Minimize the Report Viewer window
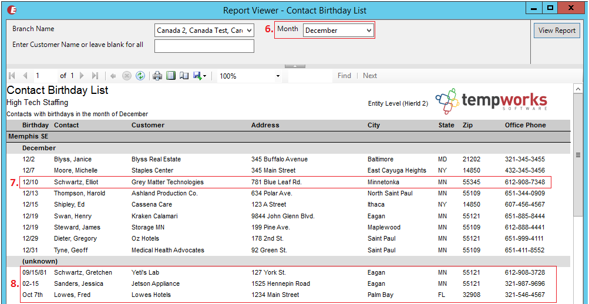Screen dimensions: 589x304 coord(533,8)
